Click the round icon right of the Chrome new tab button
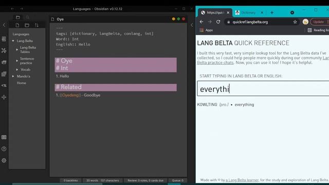The width and height of the screenshot is (329, 185). (x=292, y=12)
